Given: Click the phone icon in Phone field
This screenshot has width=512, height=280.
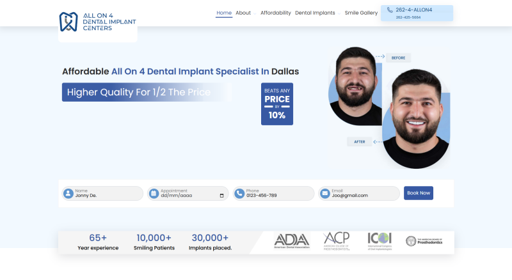Looking at the screenshot, I should pos(239,193).
